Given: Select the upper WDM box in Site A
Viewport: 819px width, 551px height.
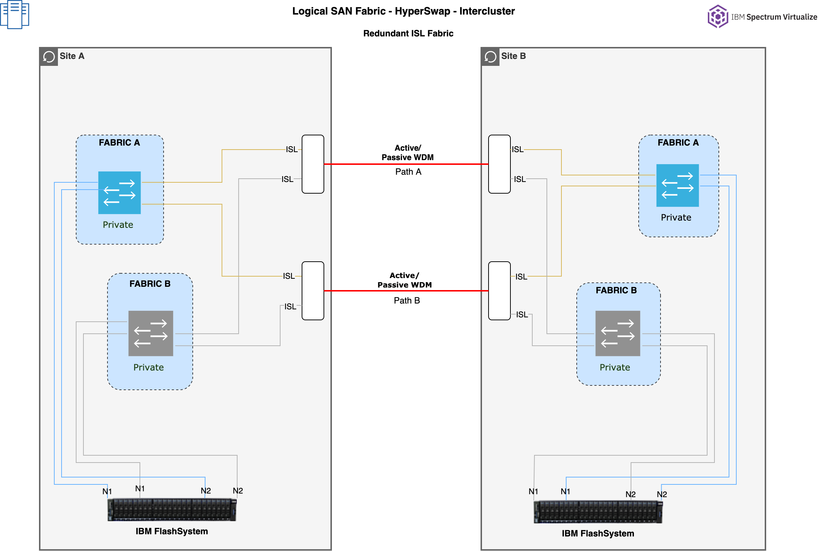Looking at the screenshot, I should click(x=313, y=164).
